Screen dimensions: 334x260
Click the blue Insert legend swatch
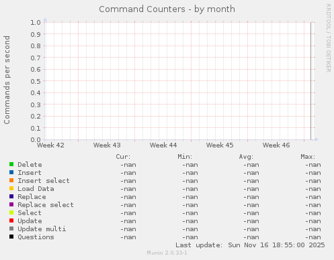(x=11, y=172)
